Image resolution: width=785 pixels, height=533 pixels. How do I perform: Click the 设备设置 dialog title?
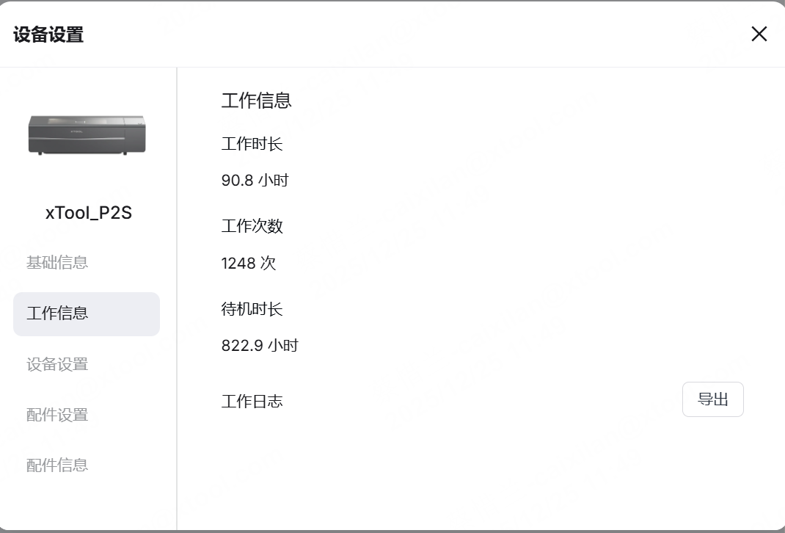click(x=48, y=35)
